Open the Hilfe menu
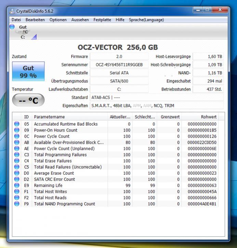The image size is (237, 248). pos(120,20)
